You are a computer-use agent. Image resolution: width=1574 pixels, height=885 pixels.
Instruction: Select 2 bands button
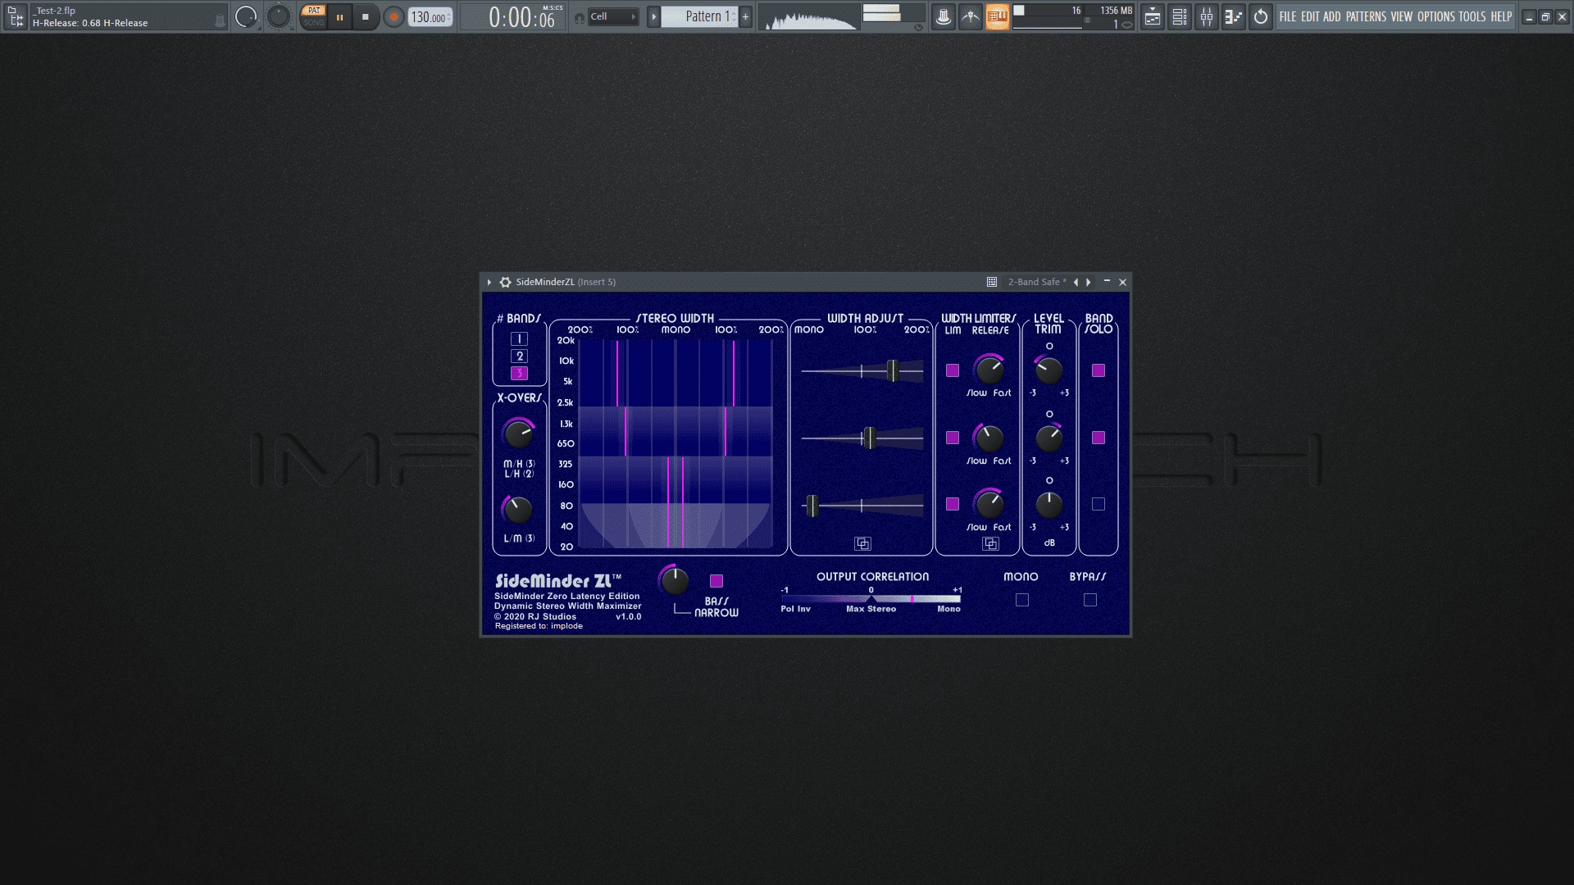pyautogui.click(x=519, y=356)
